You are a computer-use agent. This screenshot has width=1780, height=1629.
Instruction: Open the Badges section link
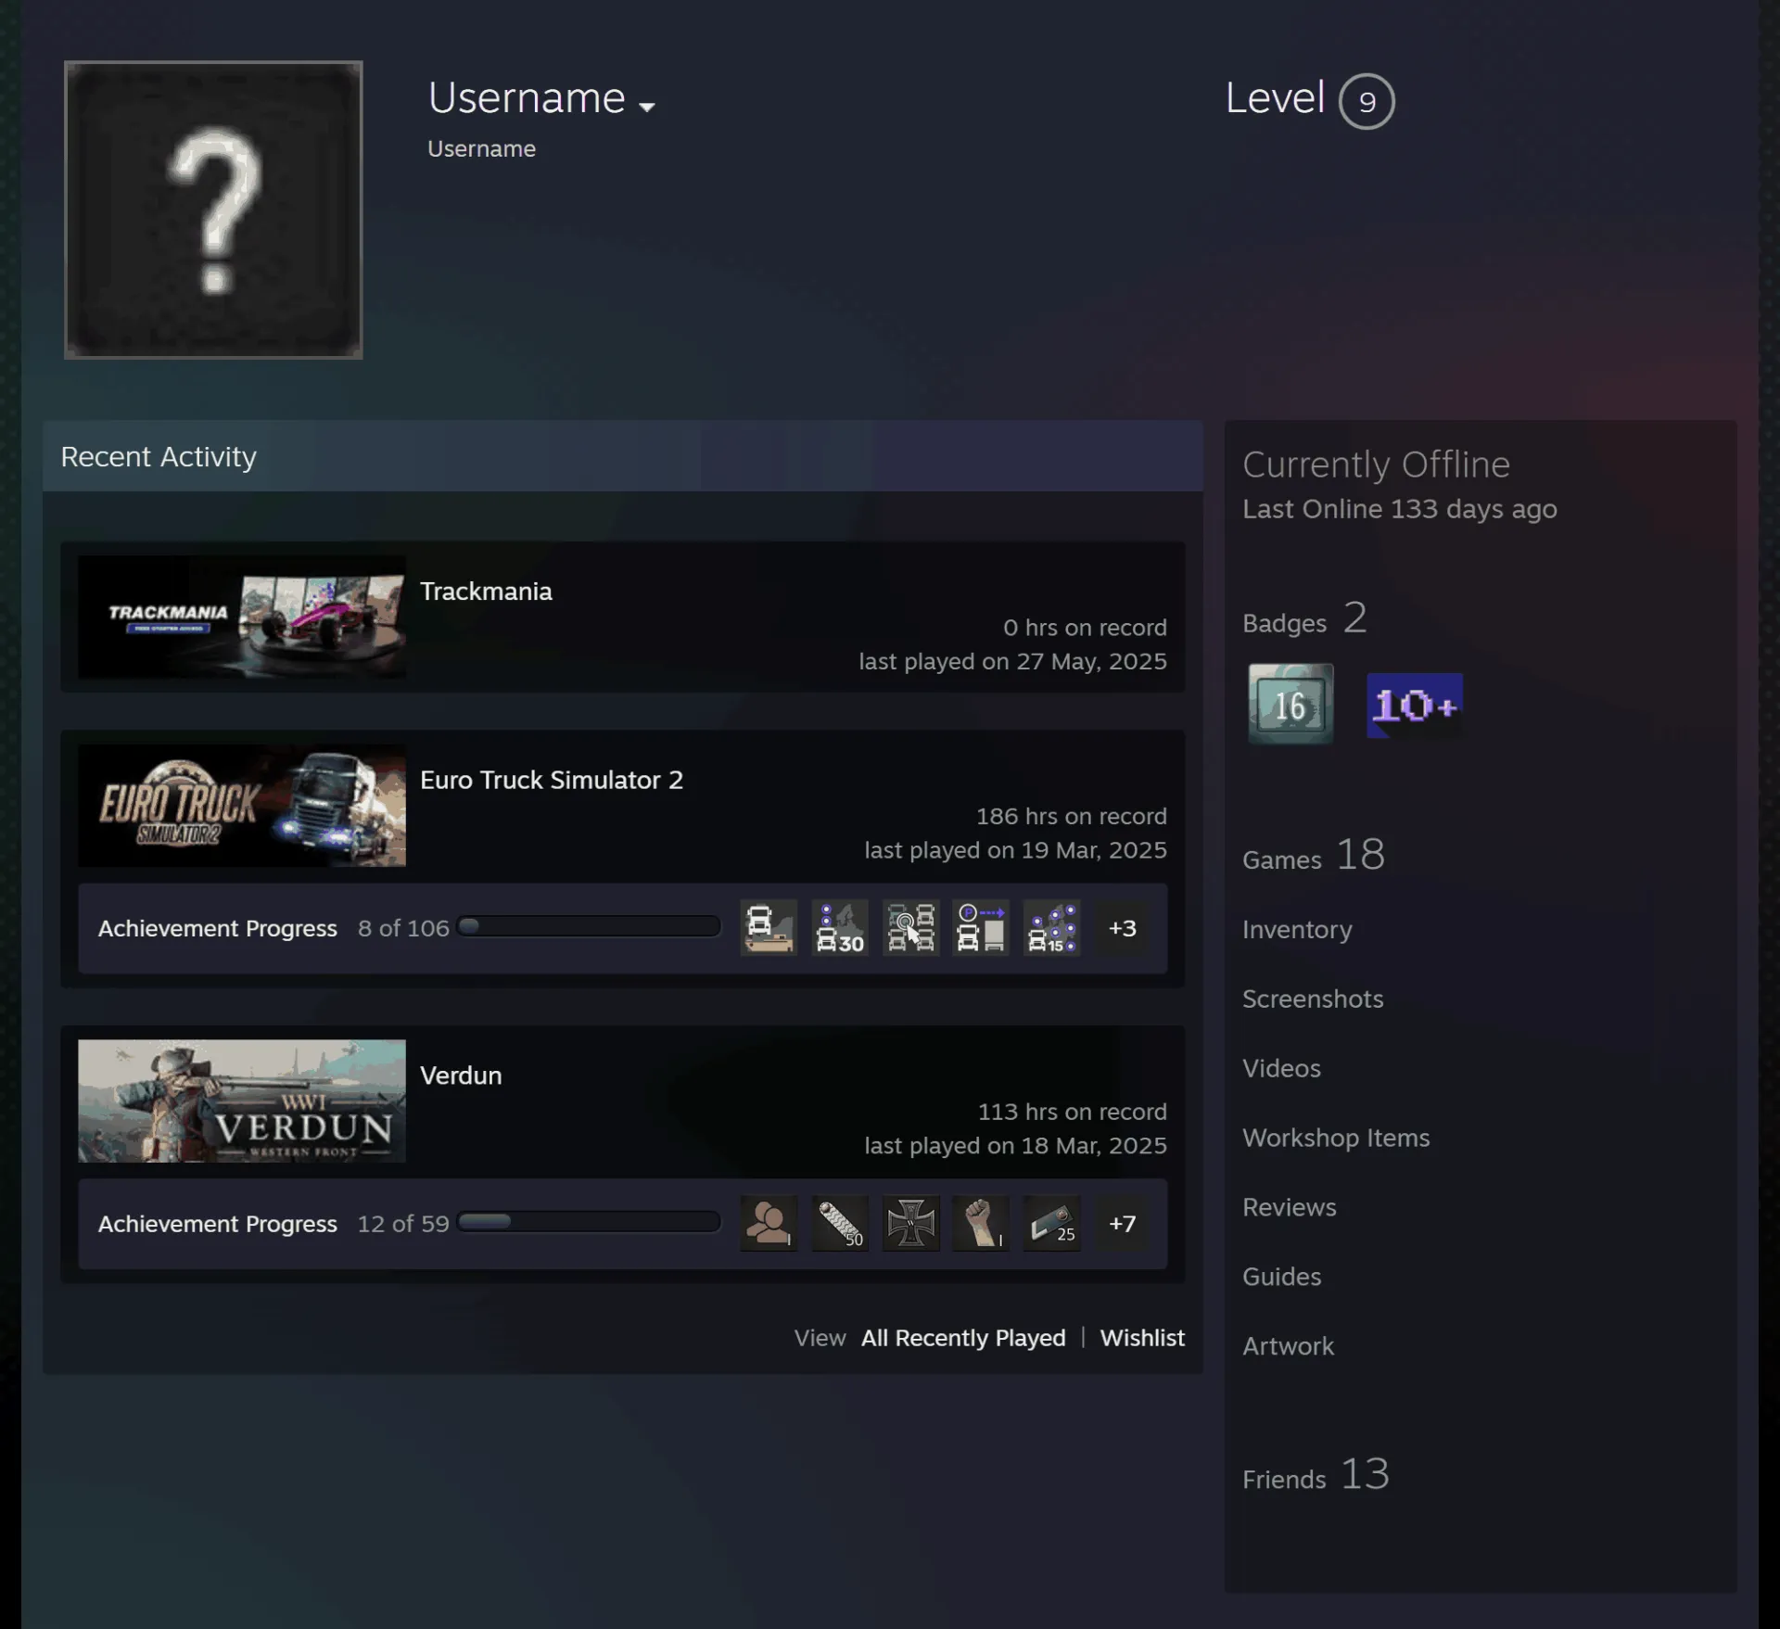(1304, 619)
